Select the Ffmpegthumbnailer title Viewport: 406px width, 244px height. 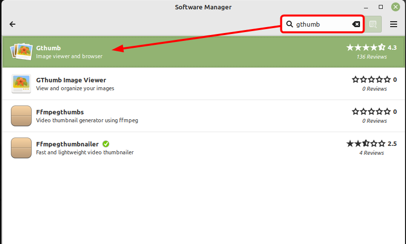click(67, 144)
